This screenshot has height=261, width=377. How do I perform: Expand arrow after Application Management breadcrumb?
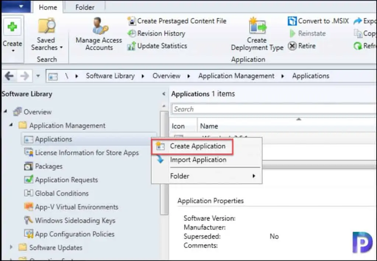click(x=283, y=76)
